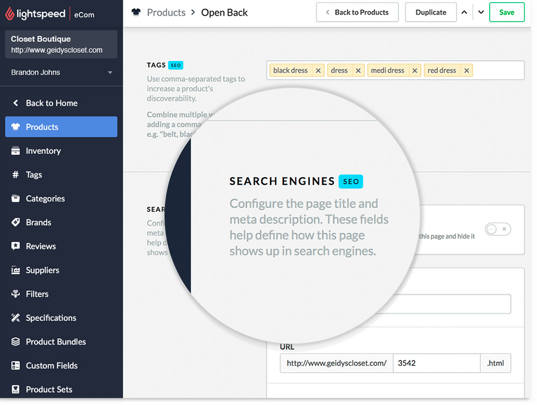Click the Products shirt icon in sidebar
Screen dimensions: 537x405
[16, 127]
